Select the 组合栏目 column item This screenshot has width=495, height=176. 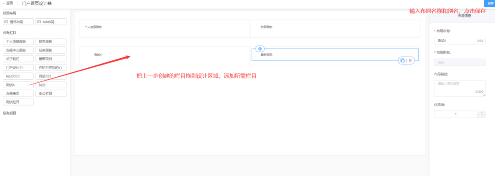(51, 93)
